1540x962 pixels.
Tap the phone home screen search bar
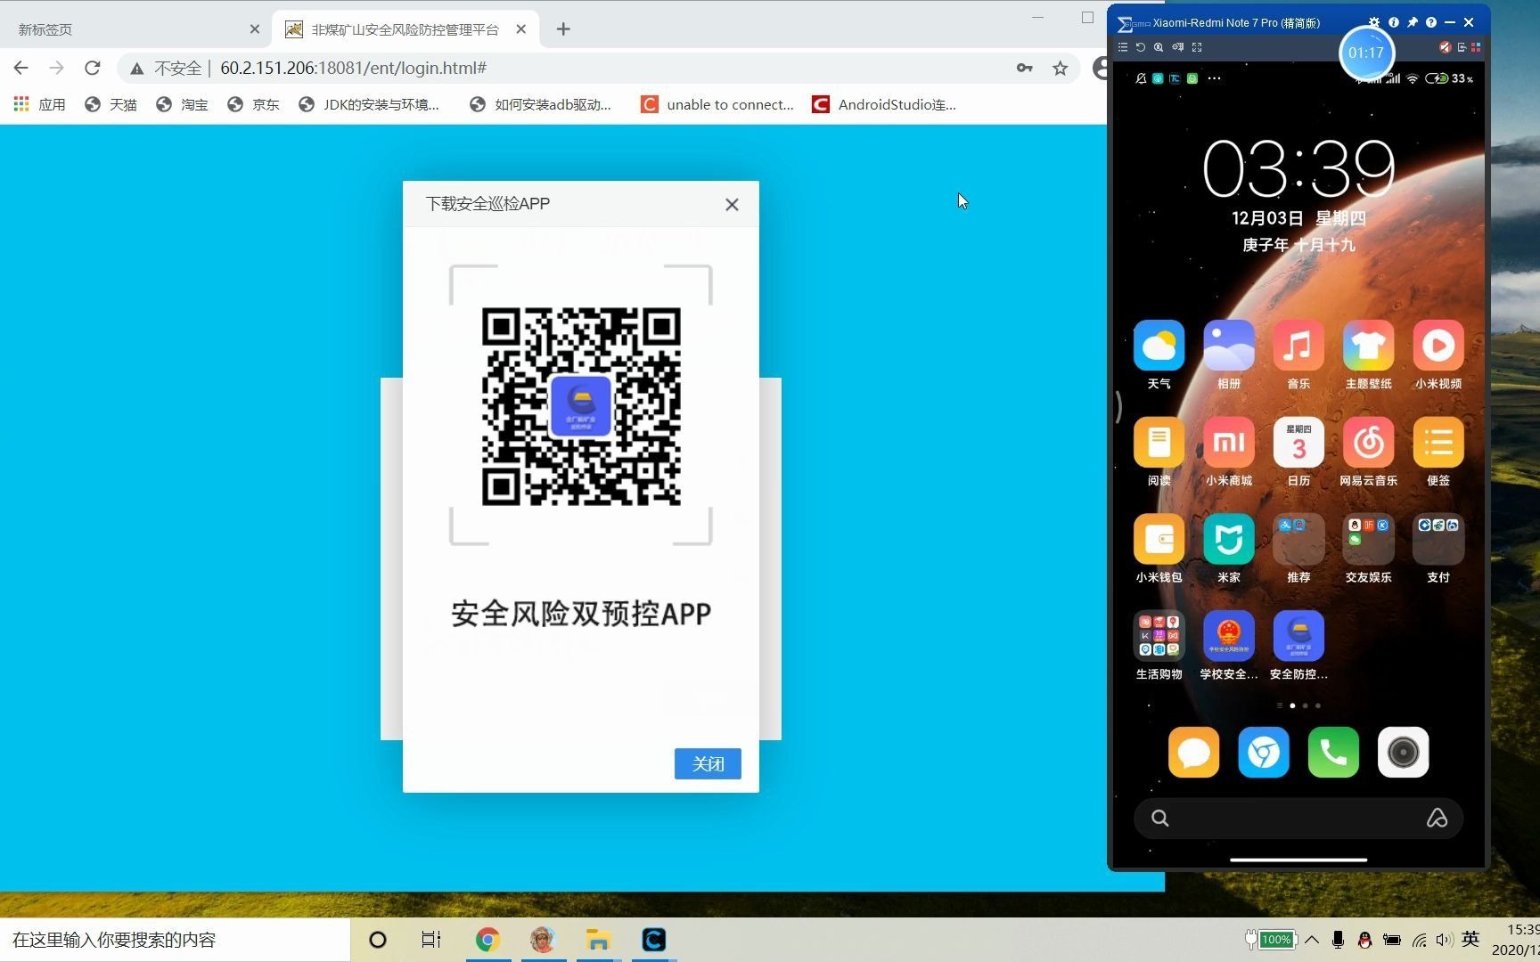point(1298,818)
